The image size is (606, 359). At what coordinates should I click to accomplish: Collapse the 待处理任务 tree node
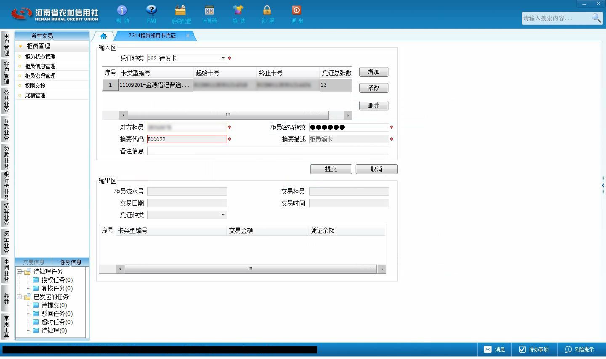[19, 272]
